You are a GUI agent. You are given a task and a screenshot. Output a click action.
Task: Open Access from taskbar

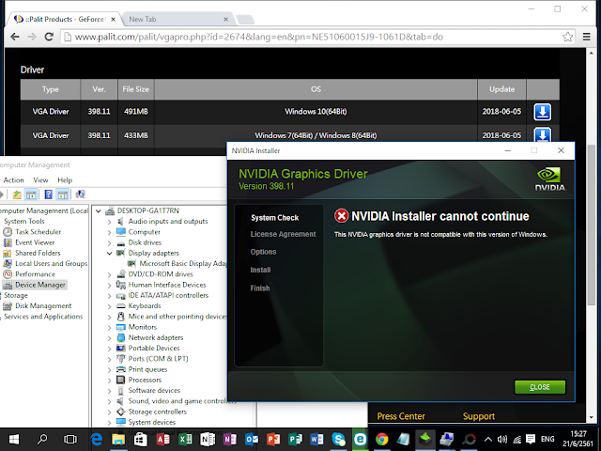click(162, 440)
